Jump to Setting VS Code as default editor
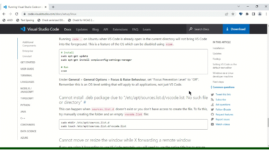Image resolution: width=269 pixels, height=151 pixels. click(225, 66)
